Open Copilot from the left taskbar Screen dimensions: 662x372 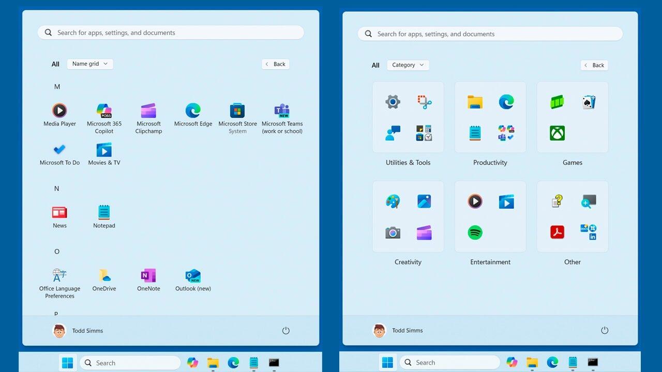pos(192,363)
